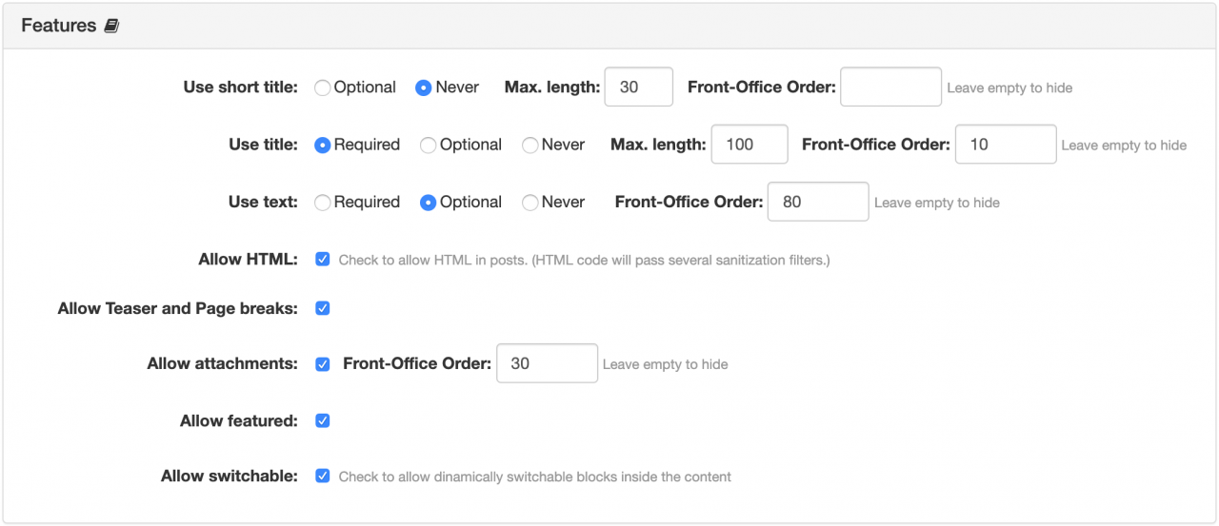The height and width of the screenshot is (526, 1219).
Task: Select Required for Use text
Action: coord(323,202)
